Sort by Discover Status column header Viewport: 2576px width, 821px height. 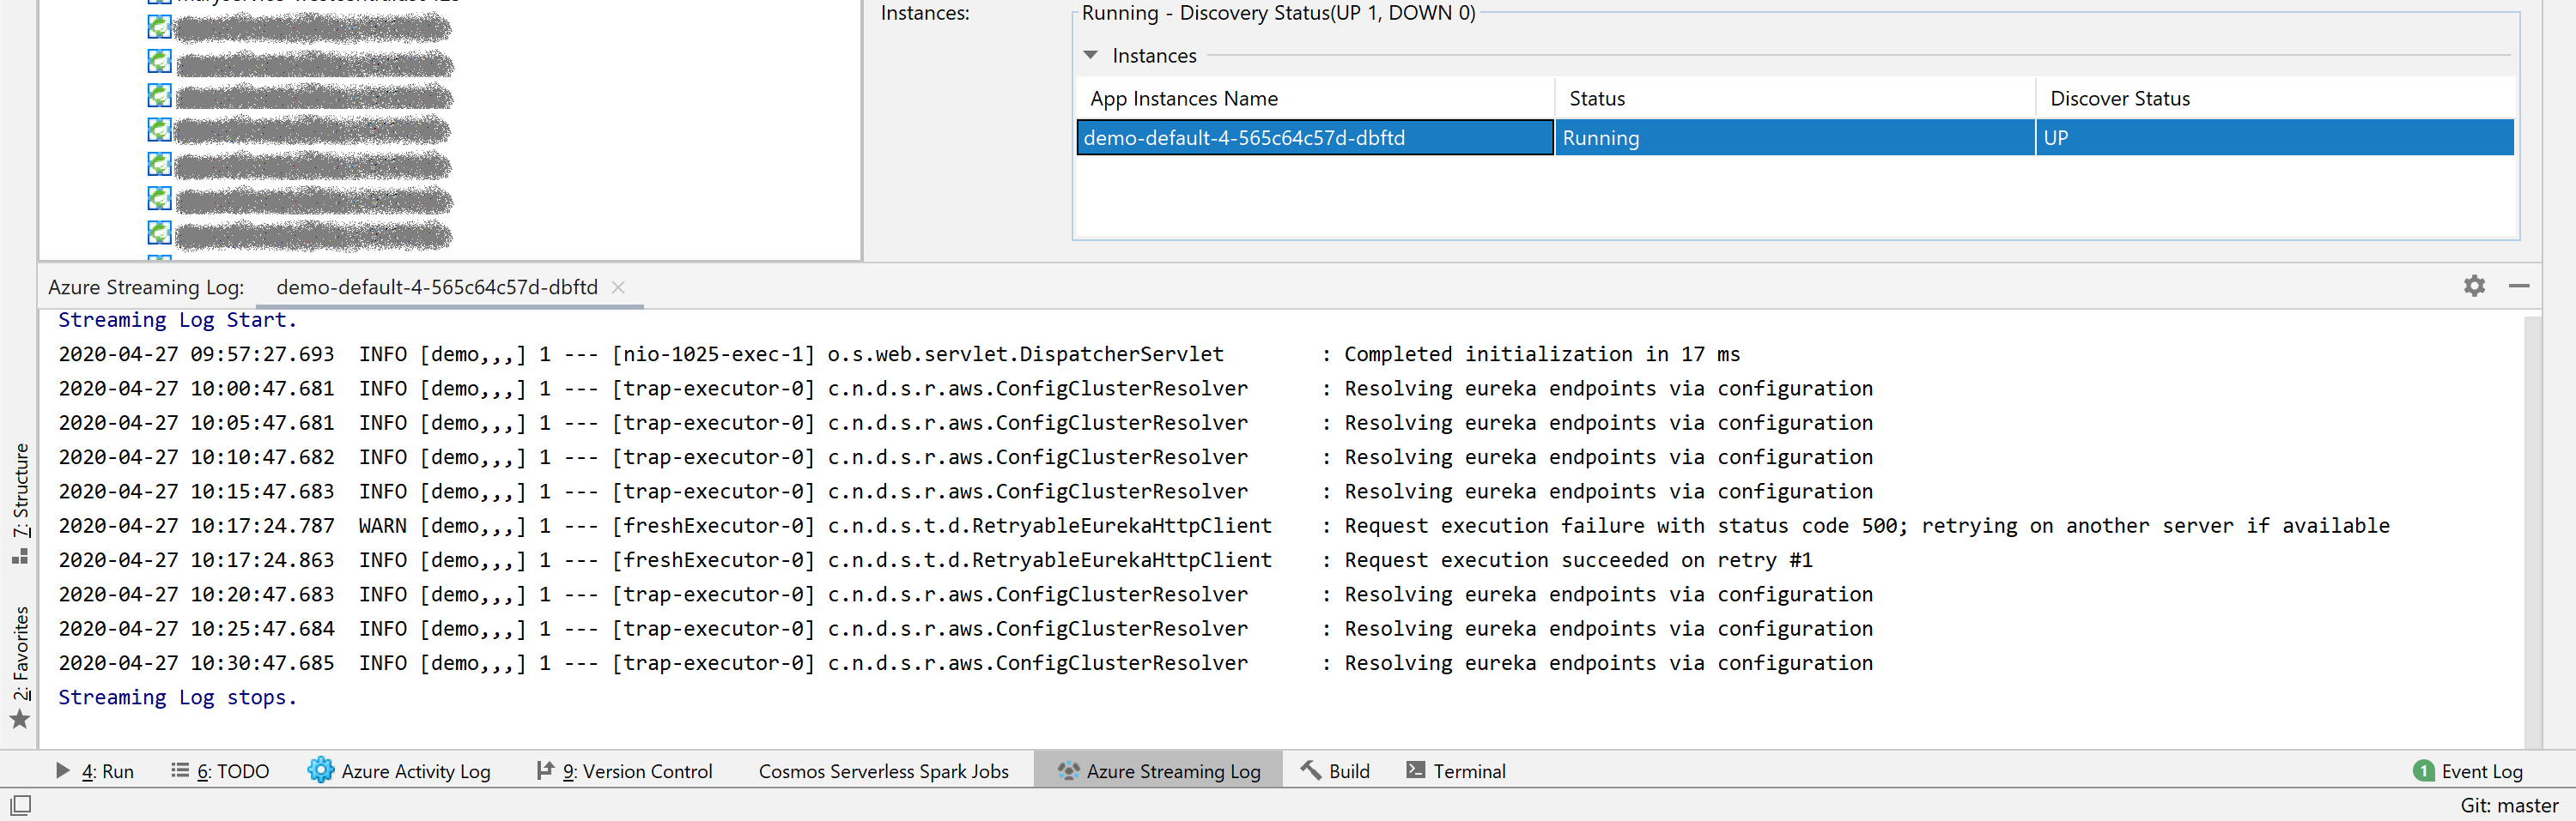tap(2275, 99)
